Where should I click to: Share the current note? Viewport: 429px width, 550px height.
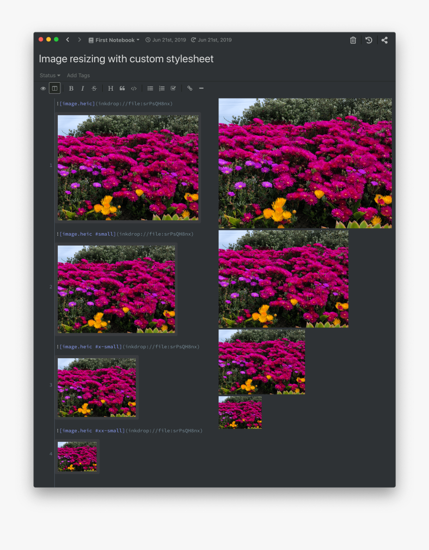385,40
